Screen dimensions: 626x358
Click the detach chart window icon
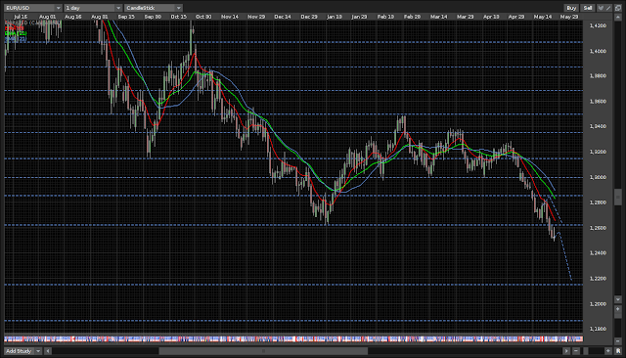pyautogui.click(x=618, y=8)
